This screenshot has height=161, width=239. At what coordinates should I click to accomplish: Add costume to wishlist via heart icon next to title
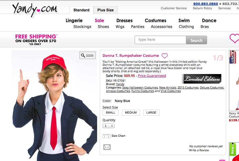(165, 56)
